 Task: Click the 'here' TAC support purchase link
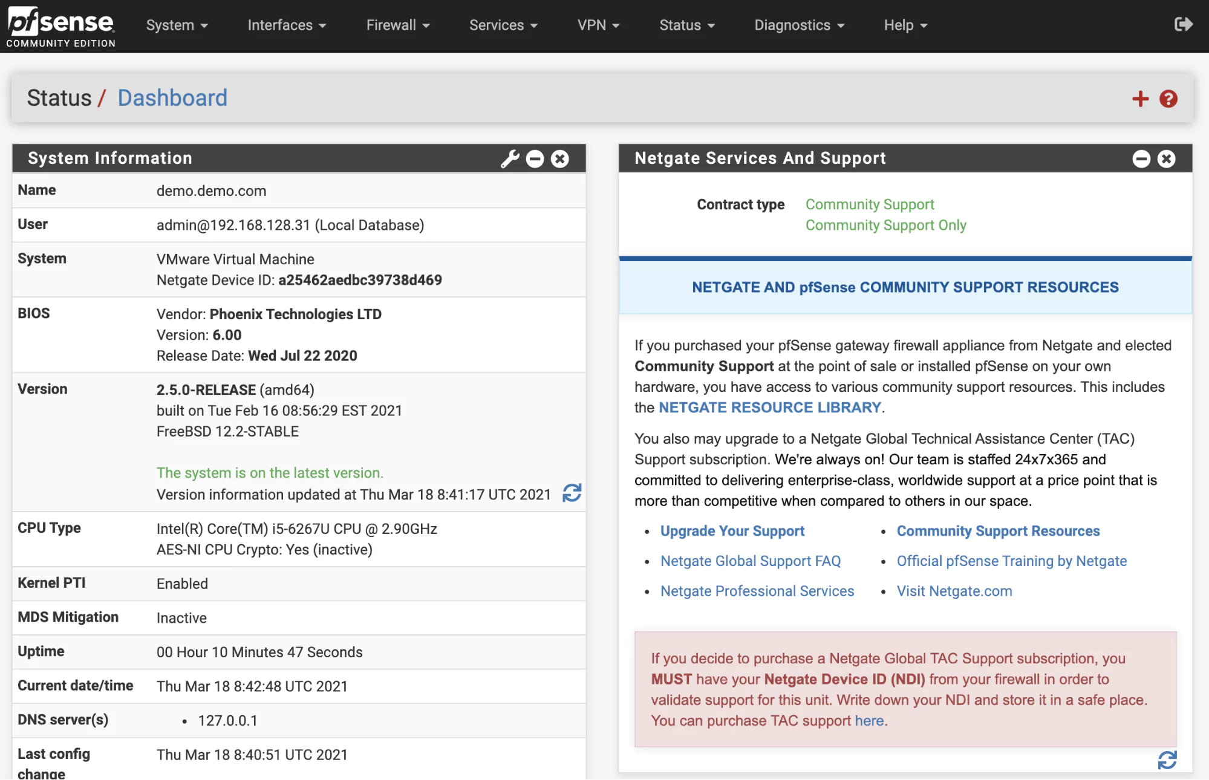(870, 721)
